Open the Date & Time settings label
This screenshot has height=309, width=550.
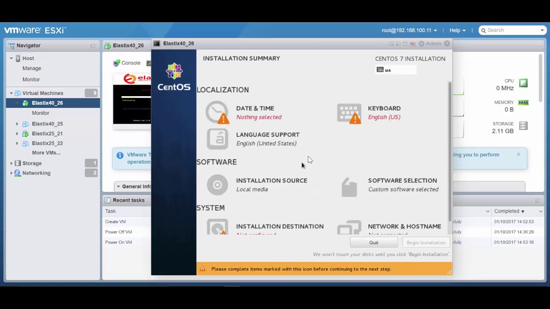[255, 109]
